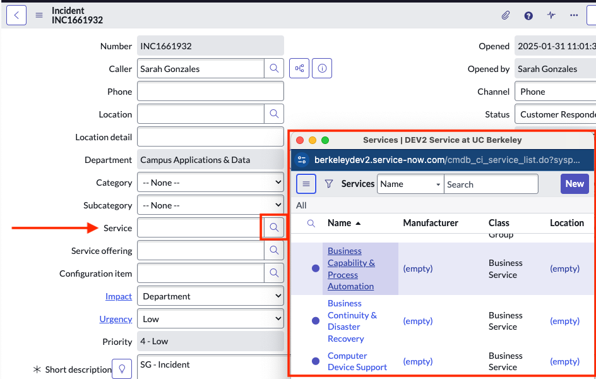Minimize Services window with yellow button
This screenshot has height=379, width=596.
(313, 140)
